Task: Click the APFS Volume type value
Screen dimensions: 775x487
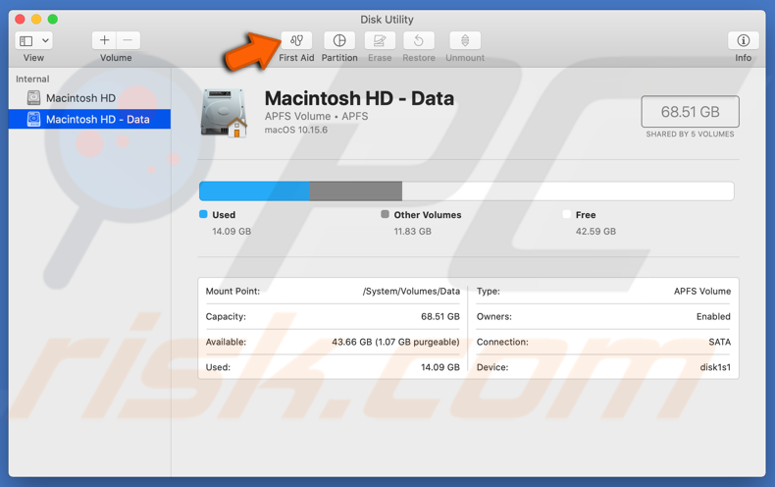Action: click(702, 292)
